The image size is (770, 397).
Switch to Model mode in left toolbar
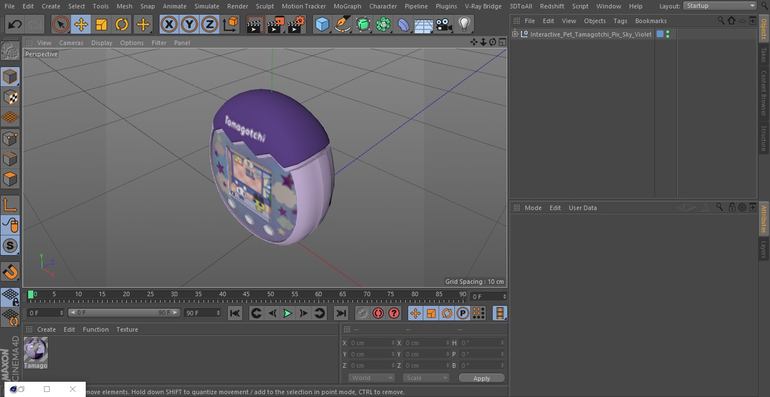10,77
